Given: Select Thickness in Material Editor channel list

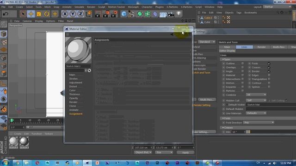Looking at the screenshot, I should pos(74,94).
